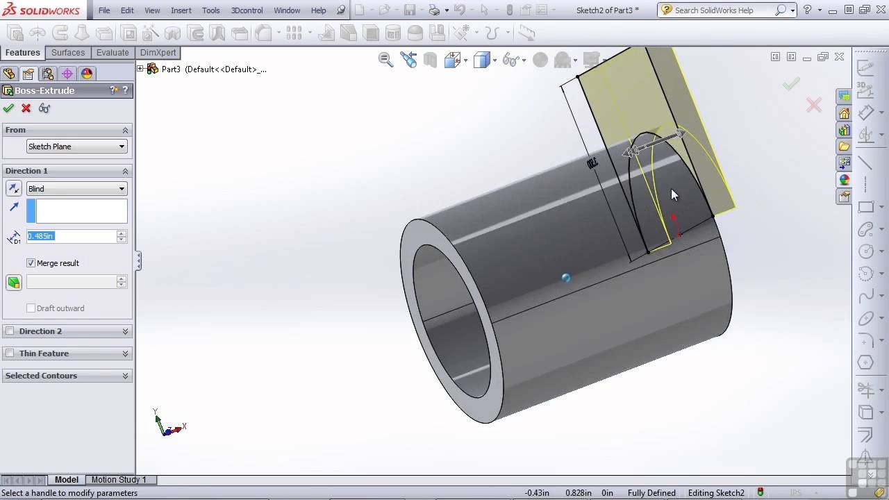Select the Trim Entities tool

[865, 389]
